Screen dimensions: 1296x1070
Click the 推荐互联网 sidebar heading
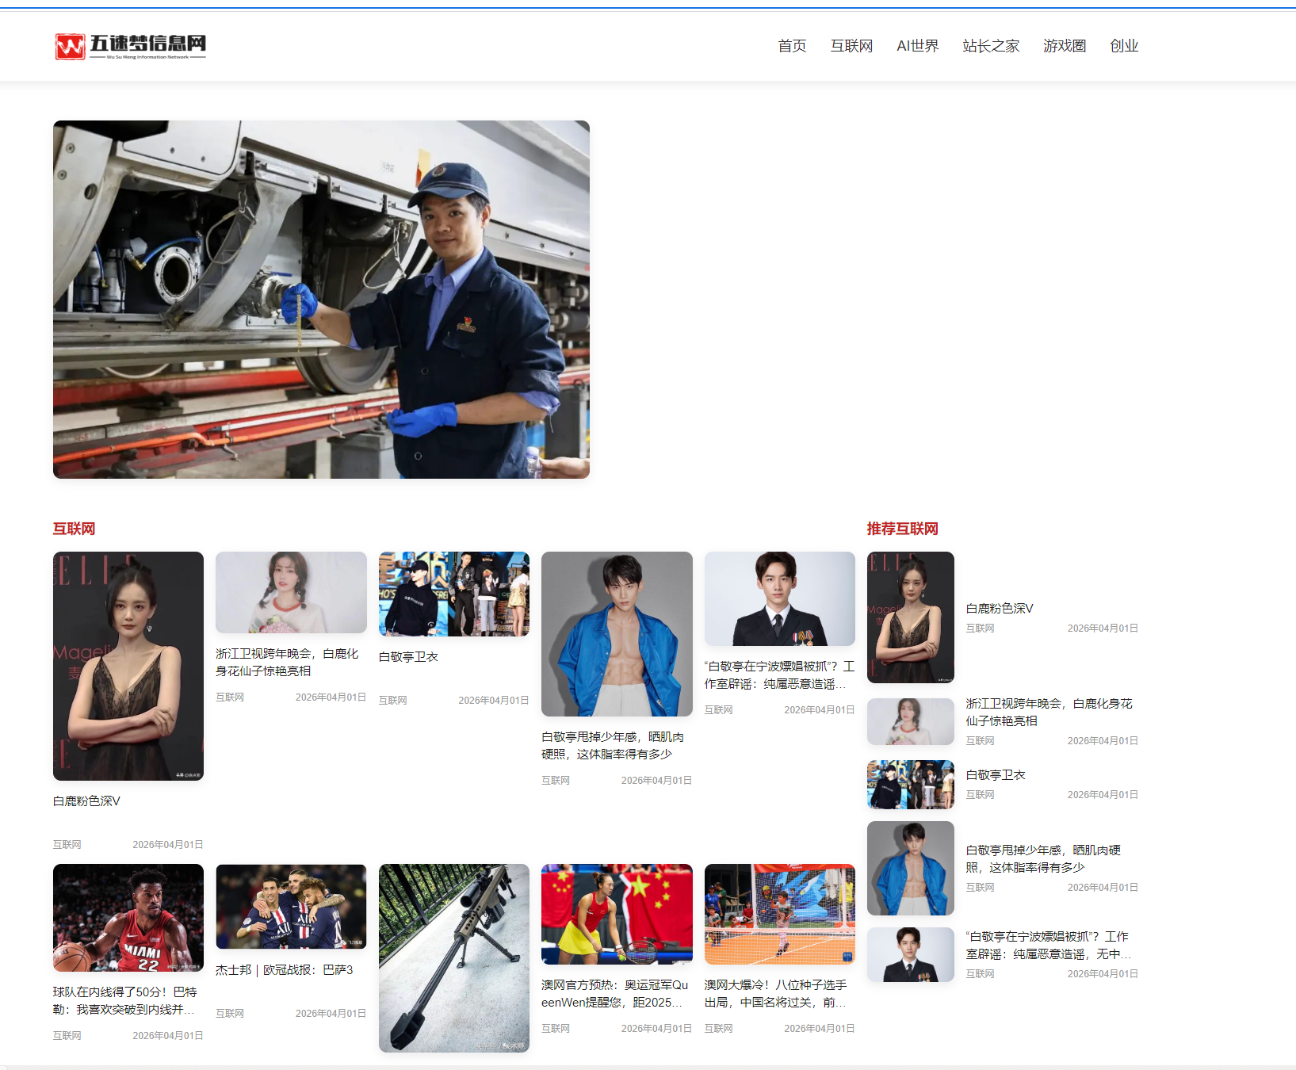click(902, 529)
